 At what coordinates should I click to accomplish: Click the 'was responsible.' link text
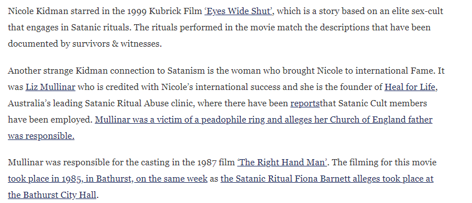pos(41,136)
